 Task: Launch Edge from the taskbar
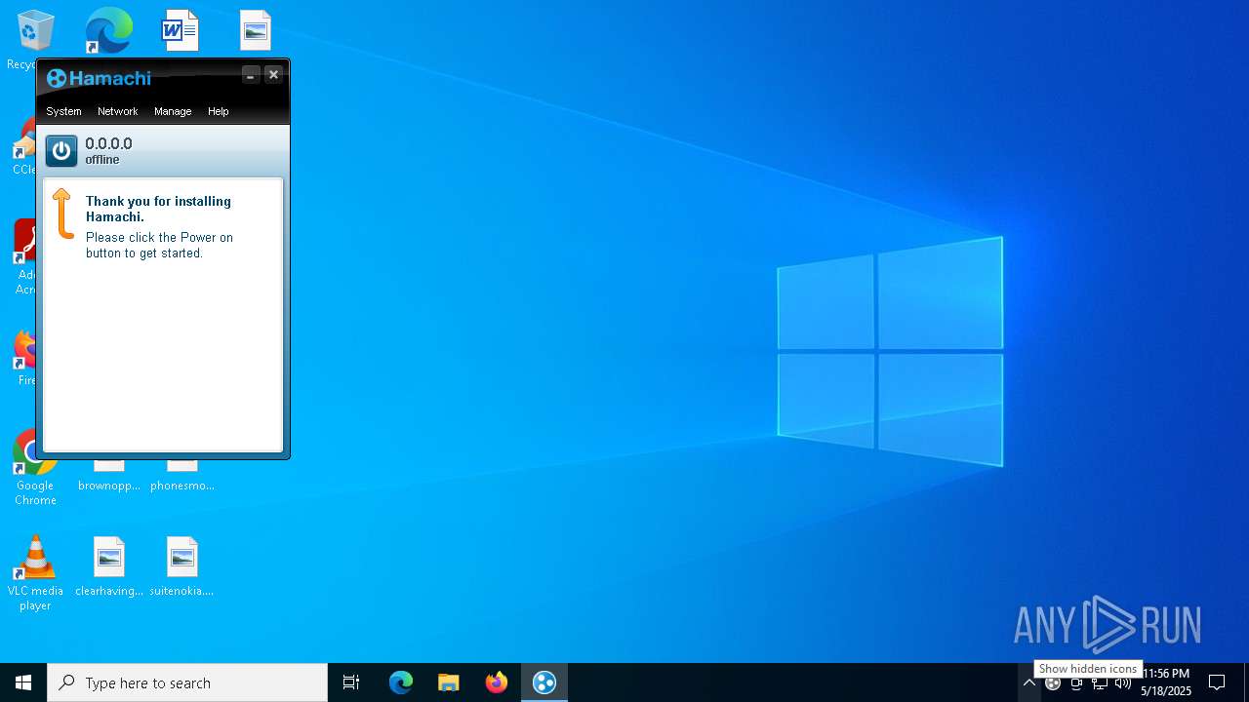tap(401, 682)
